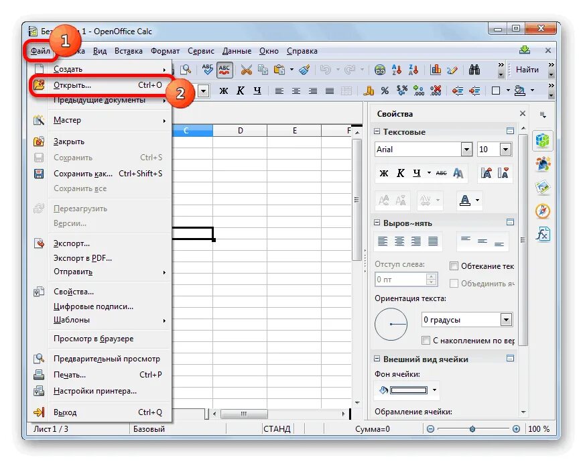Click the Sort Descending toolbar icon
Viewport: 583px width, 462px height.
coord(413,70)
